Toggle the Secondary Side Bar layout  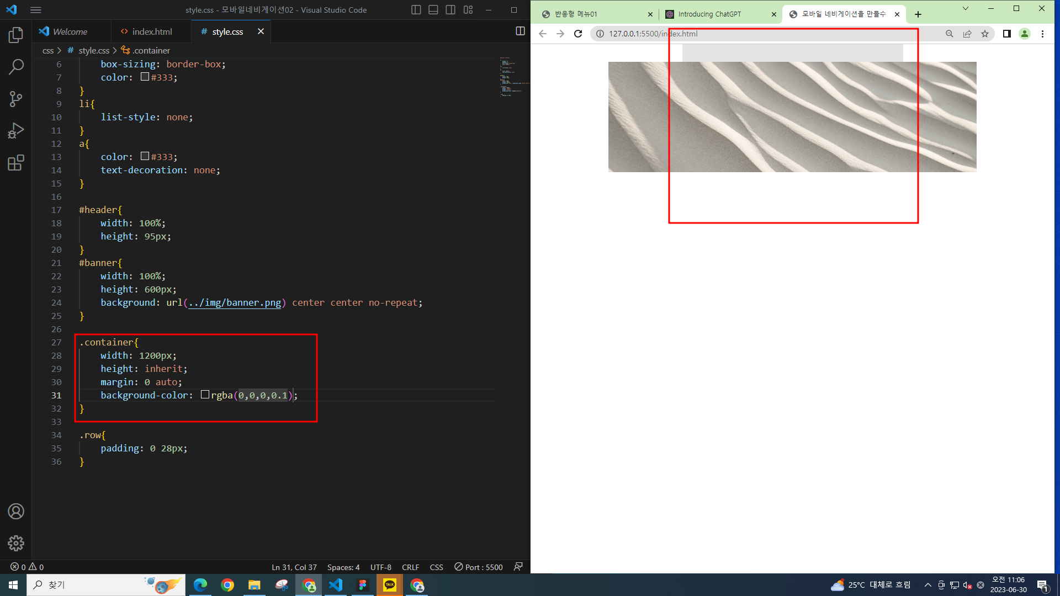(451, 10)
